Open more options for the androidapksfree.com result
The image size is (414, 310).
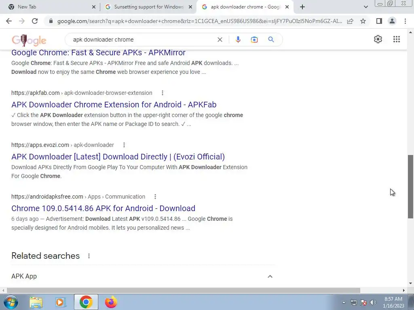[155, 197]
